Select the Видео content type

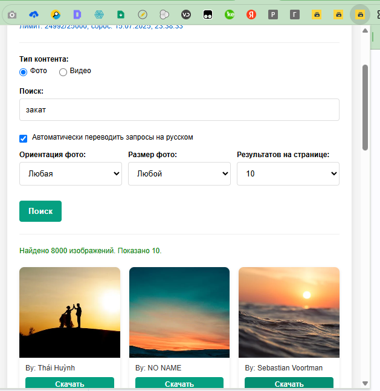click(63, 72)
